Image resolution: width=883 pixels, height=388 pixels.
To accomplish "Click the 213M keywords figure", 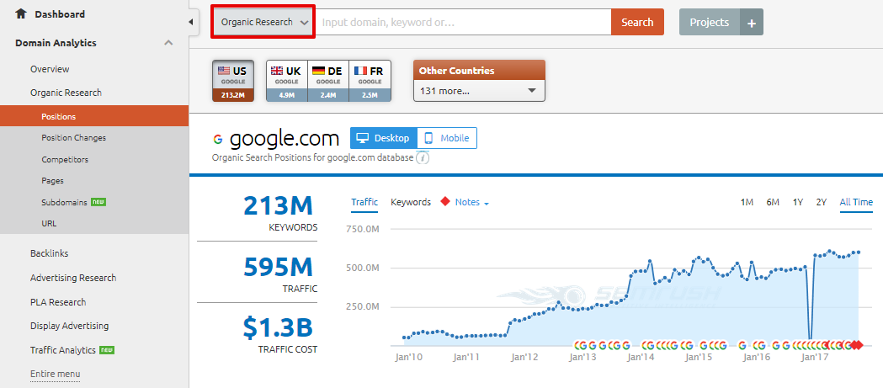I will [x=278, y=206].
